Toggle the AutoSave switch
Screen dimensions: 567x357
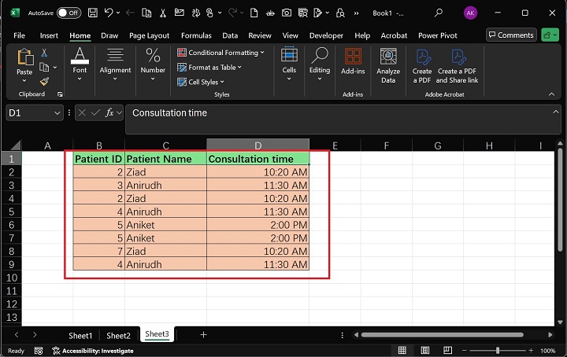pyautogui.click(x=69, y=13)
